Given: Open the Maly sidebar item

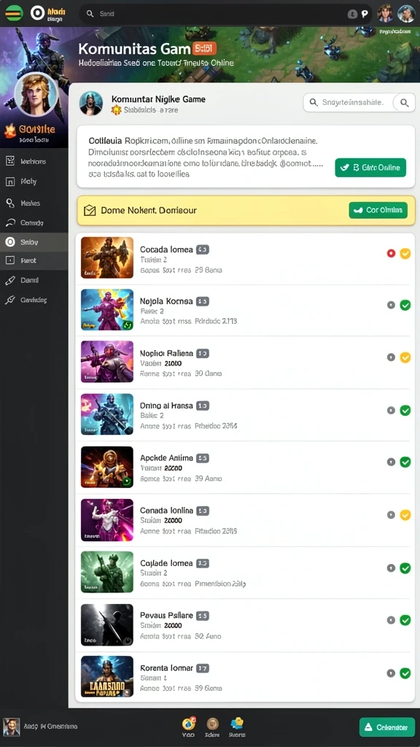Looking at the screenshot, I should (34, 182).
